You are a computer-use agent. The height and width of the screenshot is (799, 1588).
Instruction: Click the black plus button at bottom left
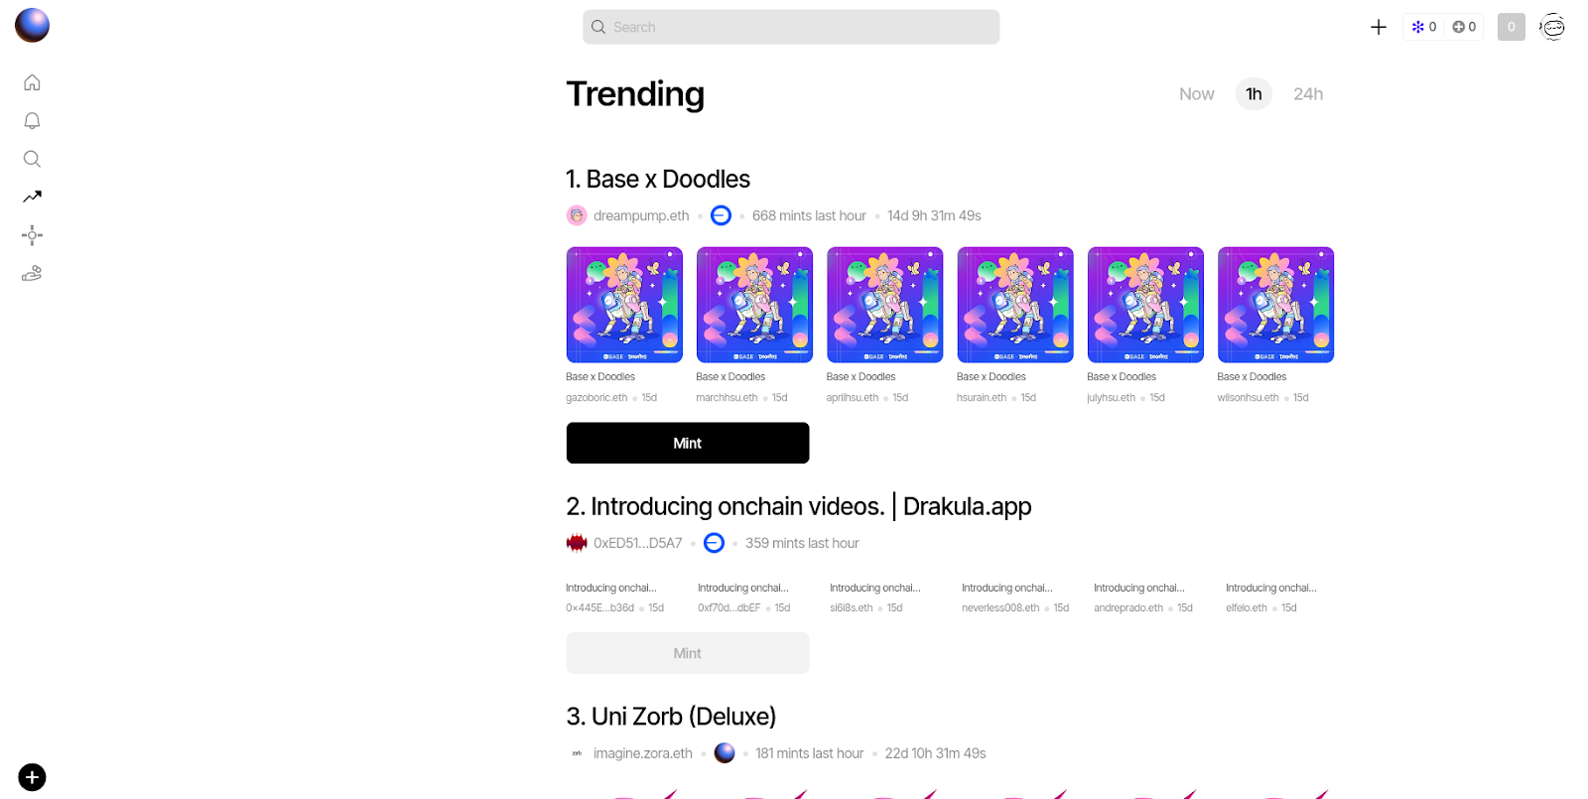32,777
